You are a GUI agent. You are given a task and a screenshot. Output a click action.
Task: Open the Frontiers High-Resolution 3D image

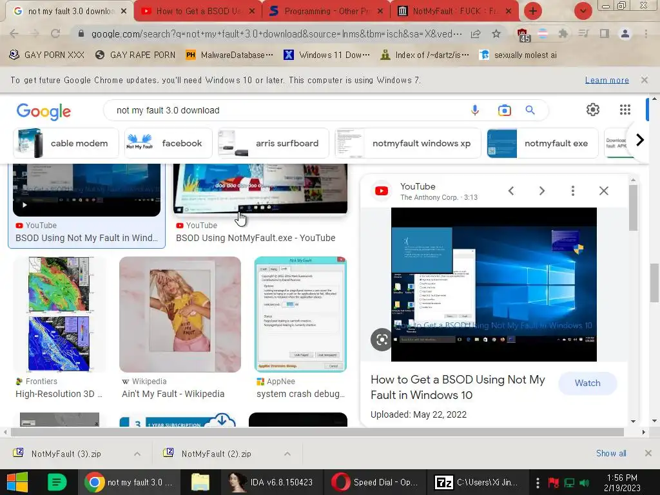[x=59, y=314]
